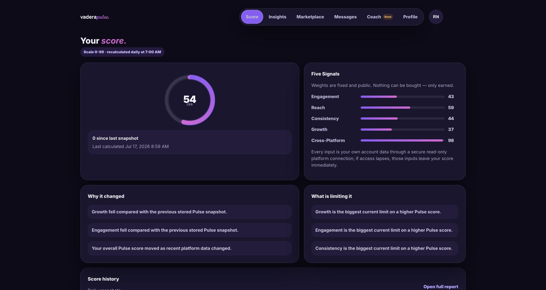Click the Engagement signal progress bar
The width and height of the screenshot is (546, 290).
click(402, 97)
